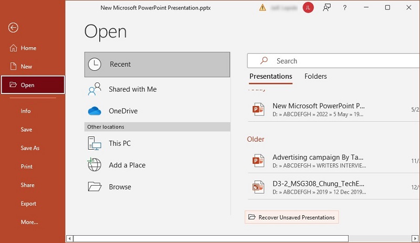Expand the More... sidebar item
Viewport: 420px width, 243px height.
pyautogui.click(x=29, y=222)
